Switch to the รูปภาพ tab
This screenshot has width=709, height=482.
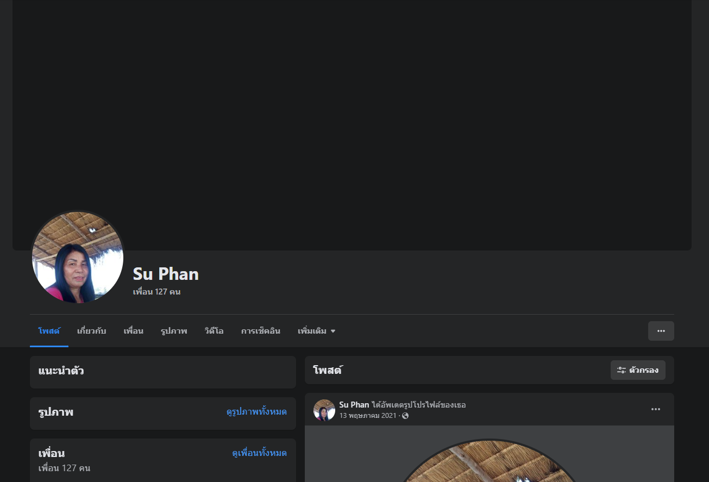pos(174,331)
